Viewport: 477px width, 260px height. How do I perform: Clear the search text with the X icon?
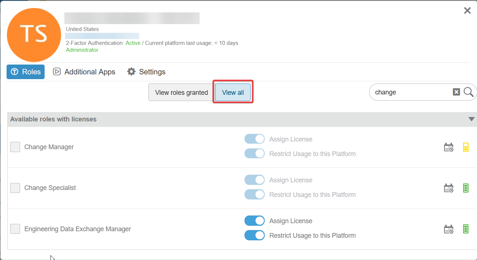tap(456, 92)
